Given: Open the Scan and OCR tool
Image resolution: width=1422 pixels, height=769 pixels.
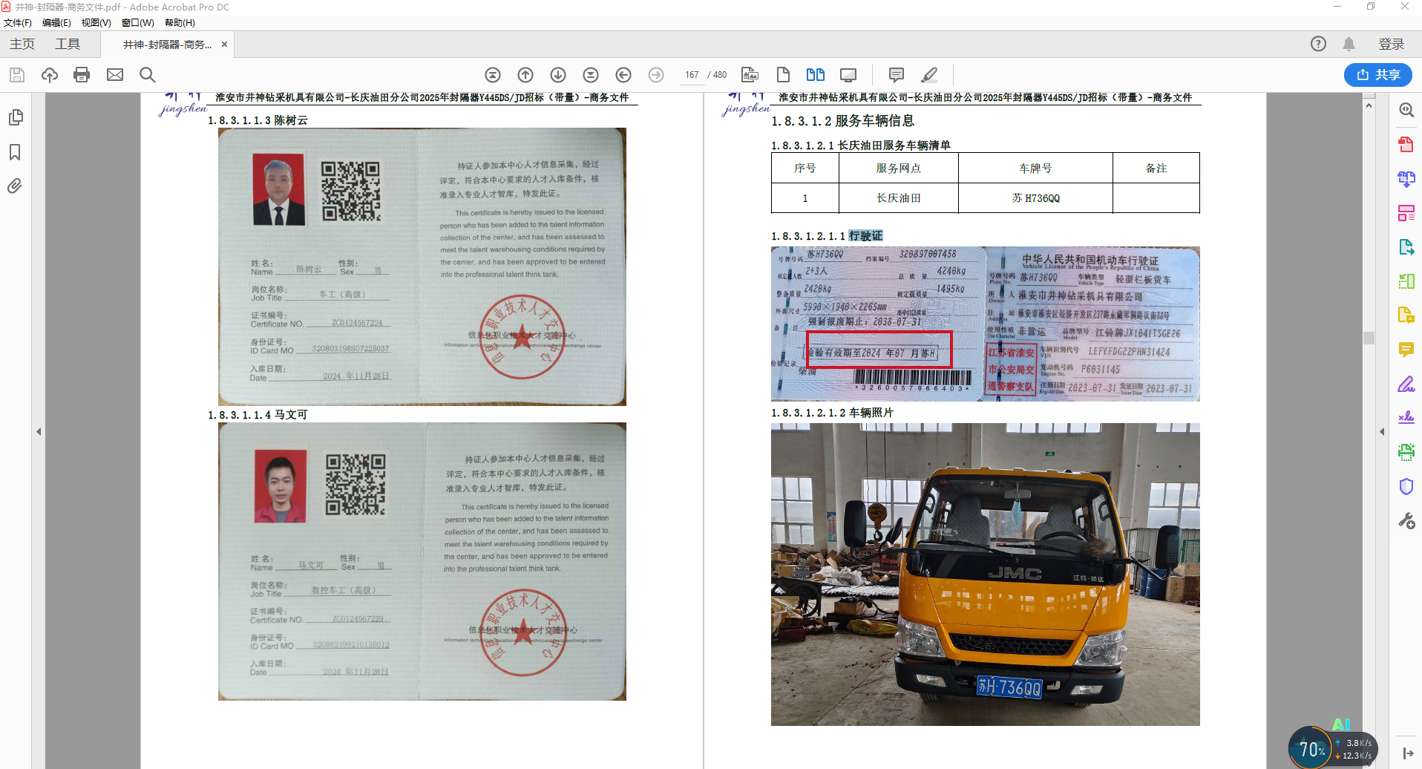Looking at the screenshot, I should click(x=1406, y=452).
